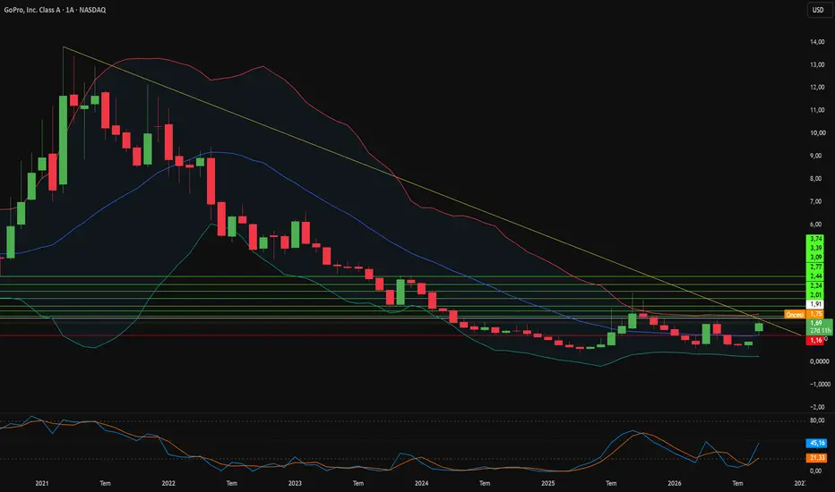Select the green 3,74 level label
This screenshot has height=492, width=835.
(815, 239)
